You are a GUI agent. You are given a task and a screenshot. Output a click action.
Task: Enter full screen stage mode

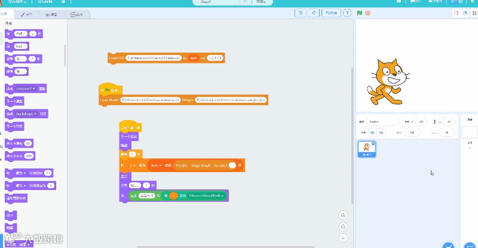[474, 13]
